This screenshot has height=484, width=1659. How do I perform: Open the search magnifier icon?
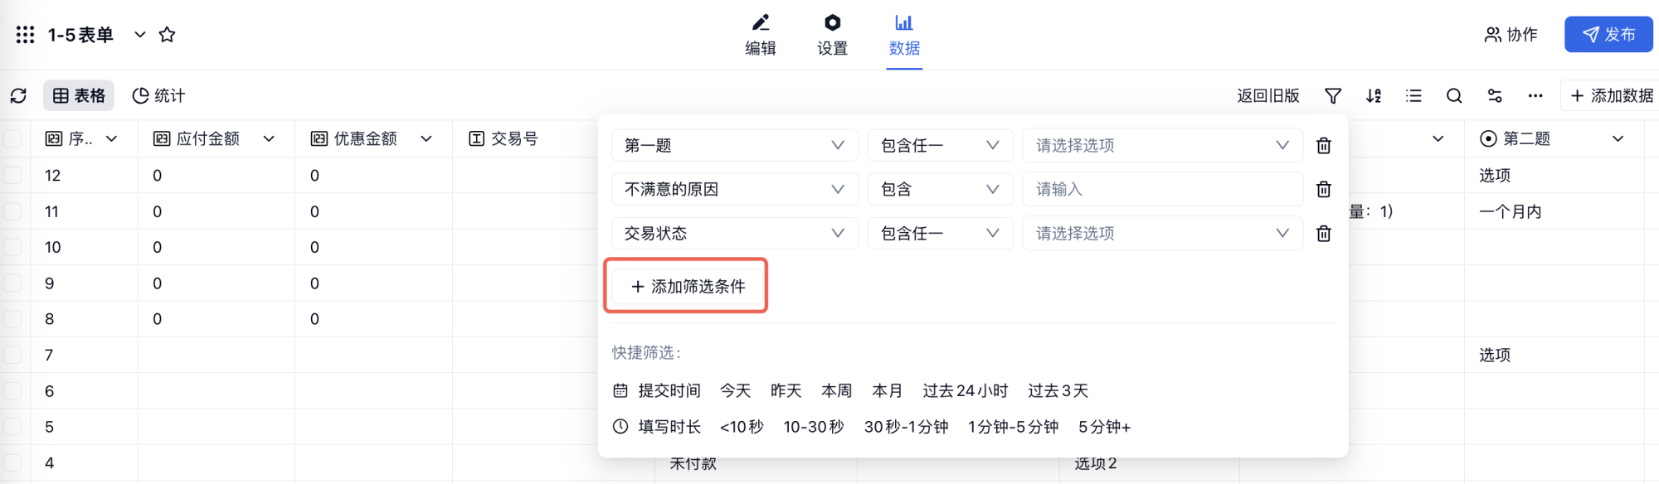[x=1454, y=96]
